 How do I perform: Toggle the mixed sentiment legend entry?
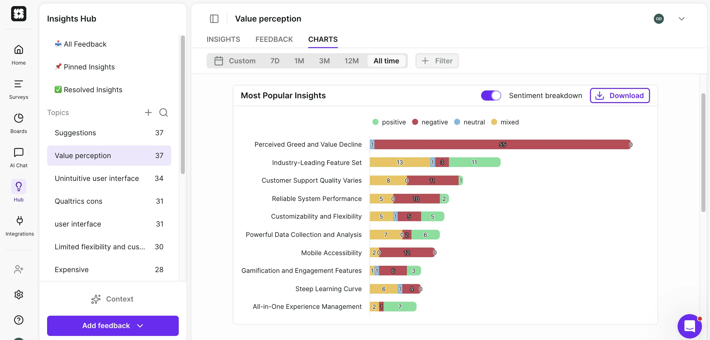pyautogui.click(x=505, y=122)
